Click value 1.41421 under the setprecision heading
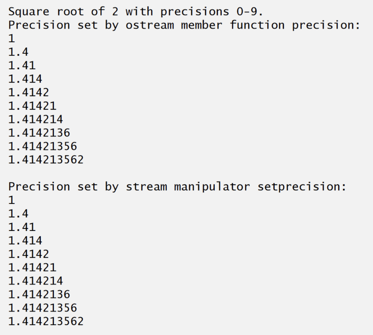This screenshot has height=335, width=373. coord(32,267)
